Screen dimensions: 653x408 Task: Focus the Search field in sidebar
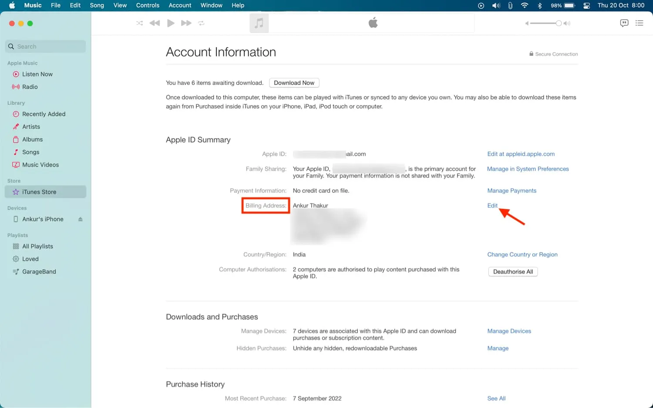[46, 47]
